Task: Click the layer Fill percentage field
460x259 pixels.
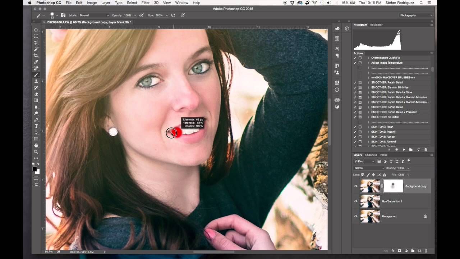Action: tap(401, 175)
